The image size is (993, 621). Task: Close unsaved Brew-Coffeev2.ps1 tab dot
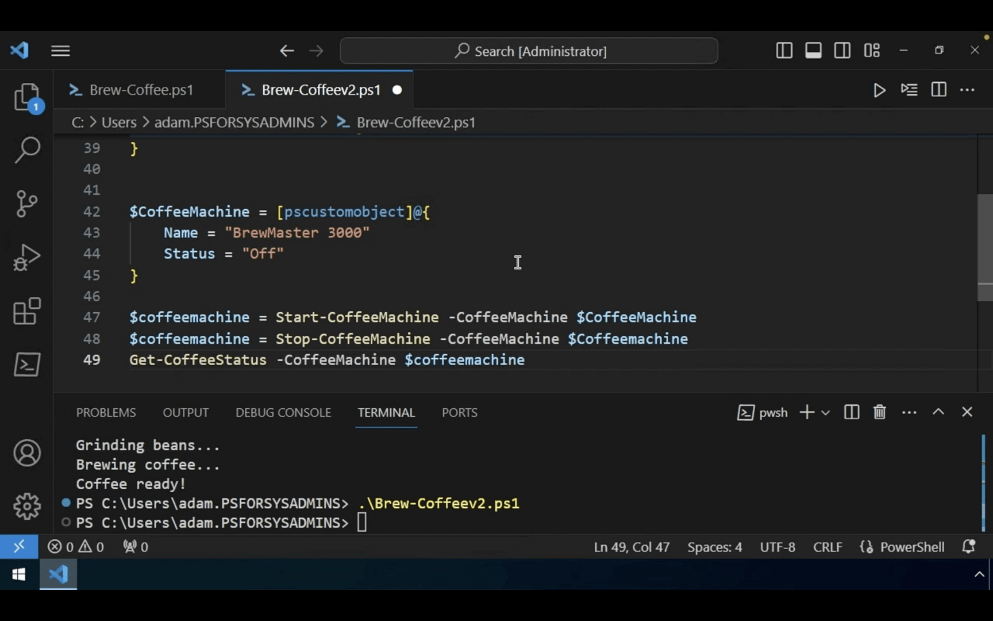tap(397, 90)
